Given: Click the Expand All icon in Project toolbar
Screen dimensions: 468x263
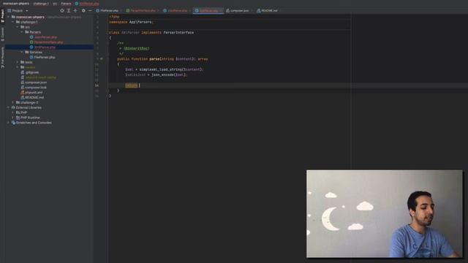Looking at the screenshot, I should coord(68,10).
